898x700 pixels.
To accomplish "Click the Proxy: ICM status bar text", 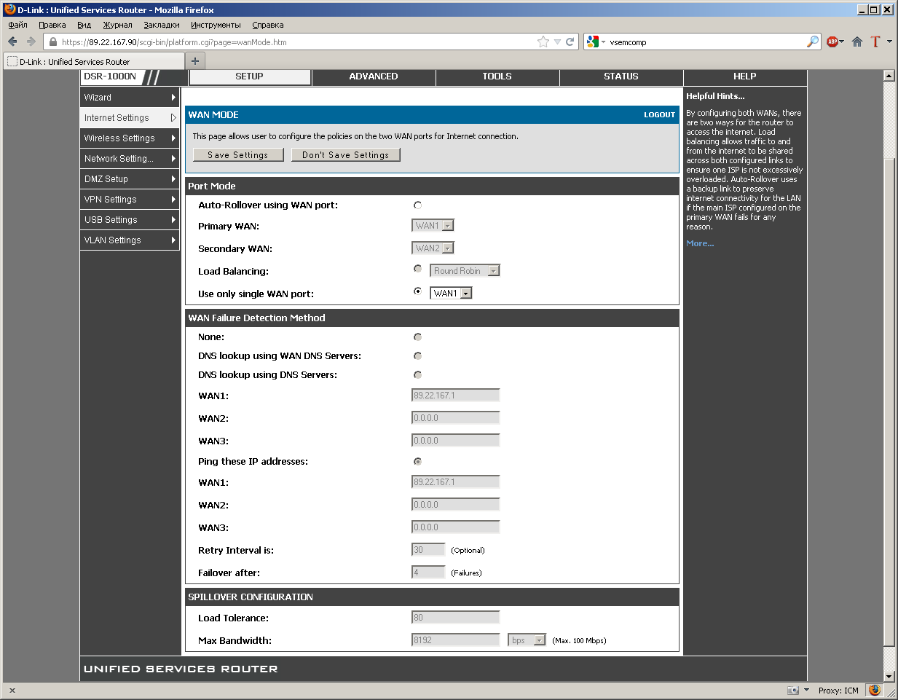I will pos(838,691).
